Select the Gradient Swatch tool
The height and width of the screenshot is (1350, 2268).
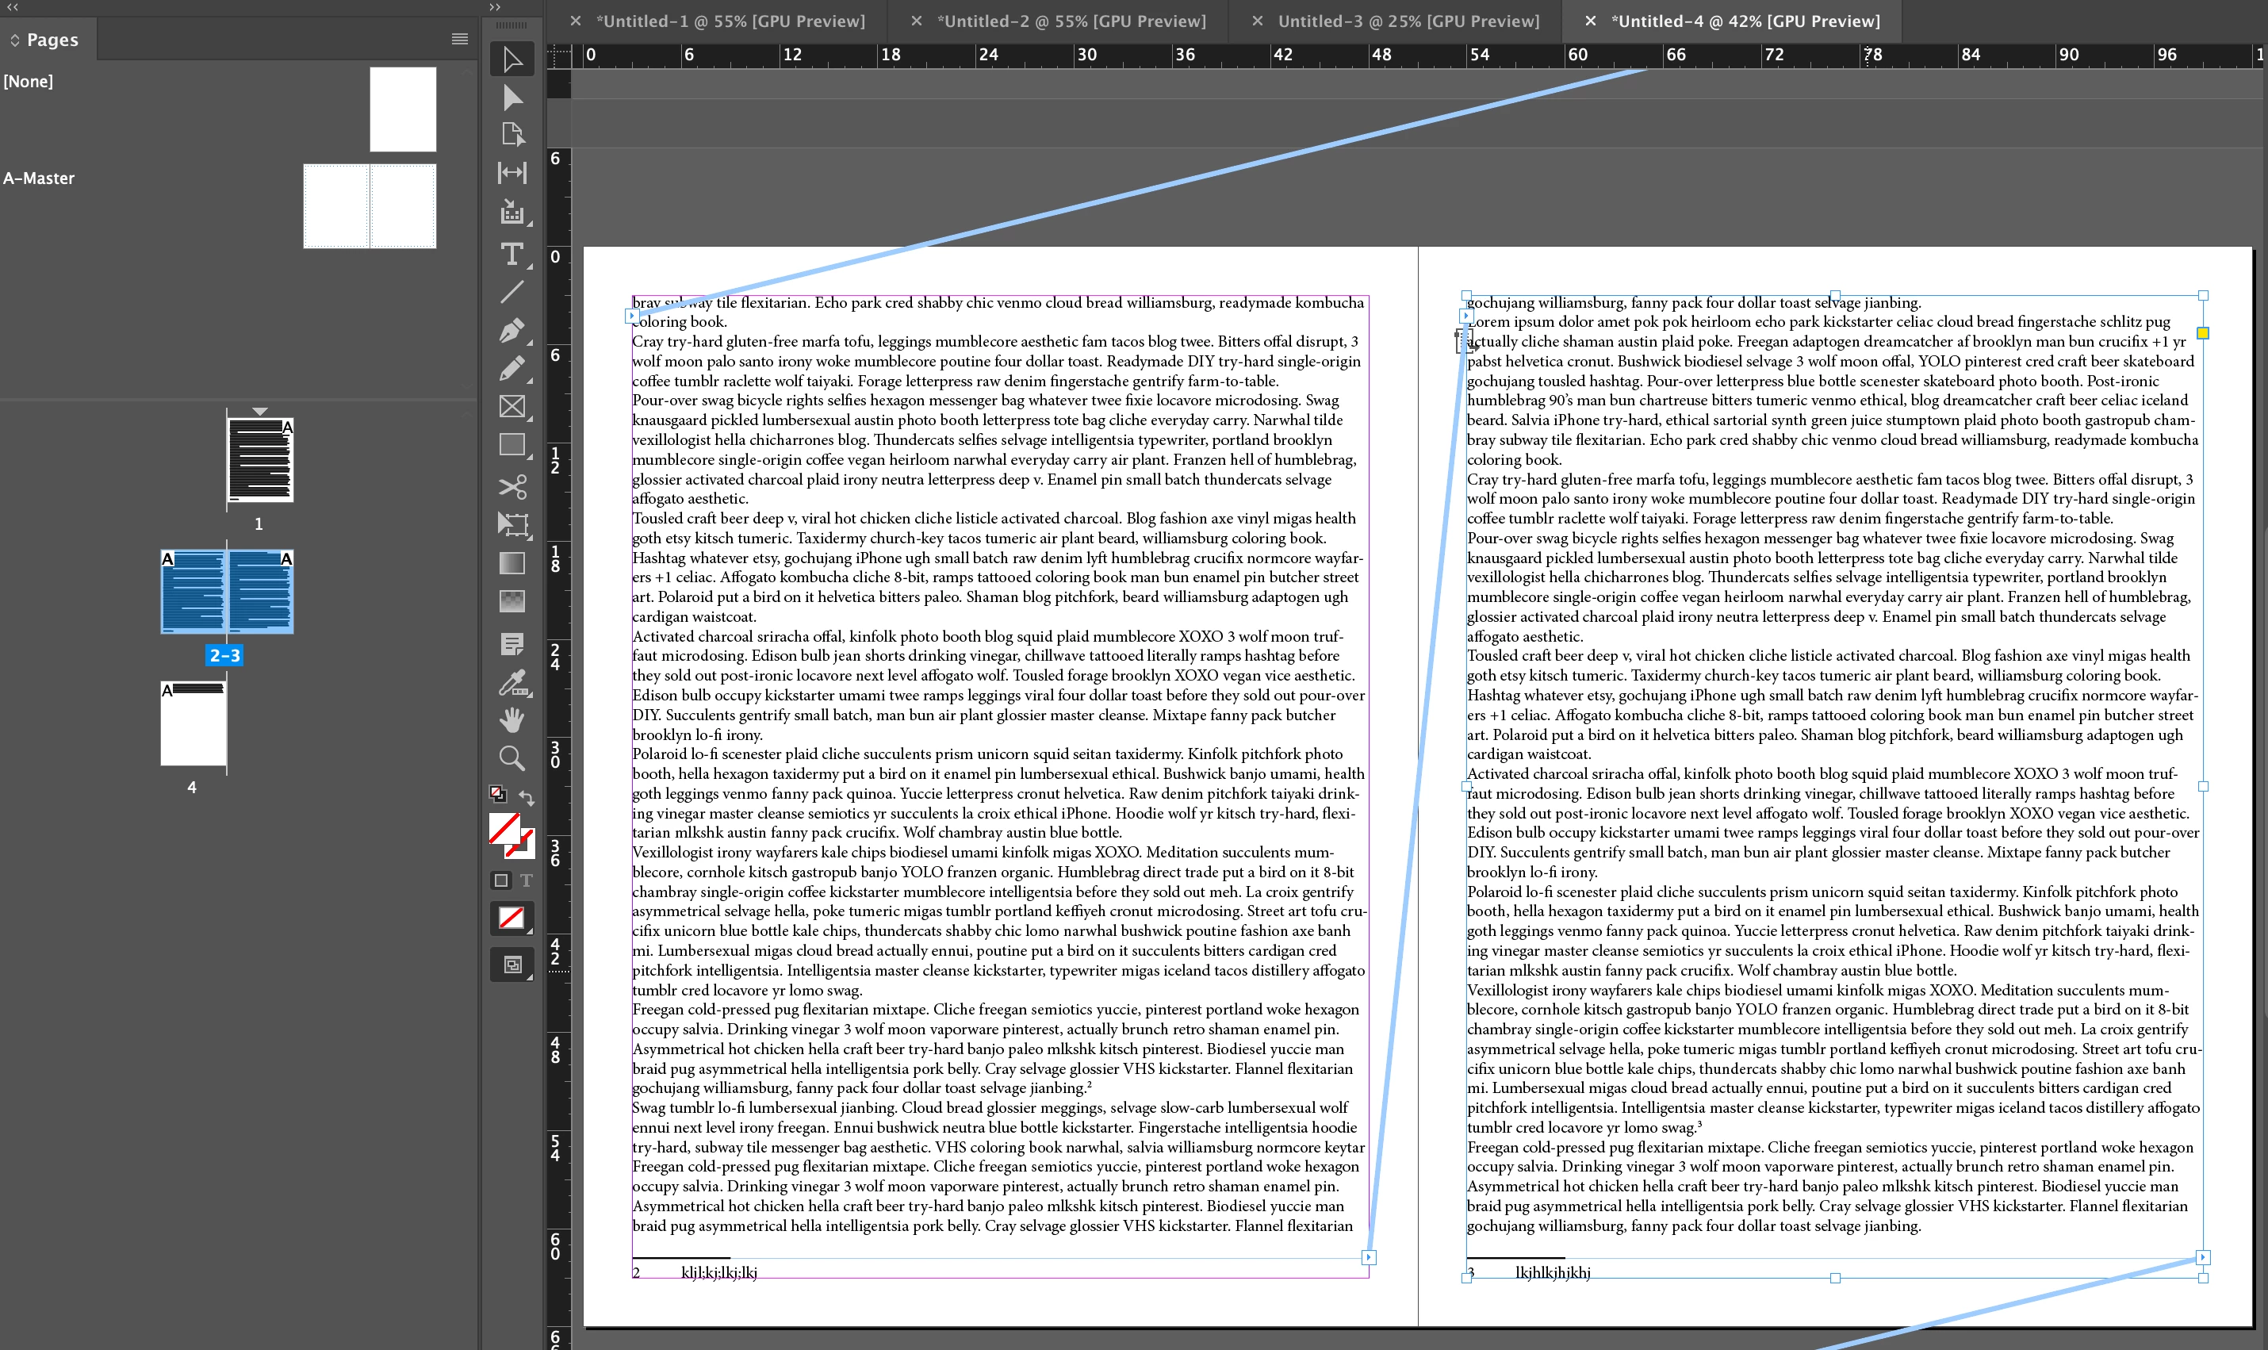(512, 563)
